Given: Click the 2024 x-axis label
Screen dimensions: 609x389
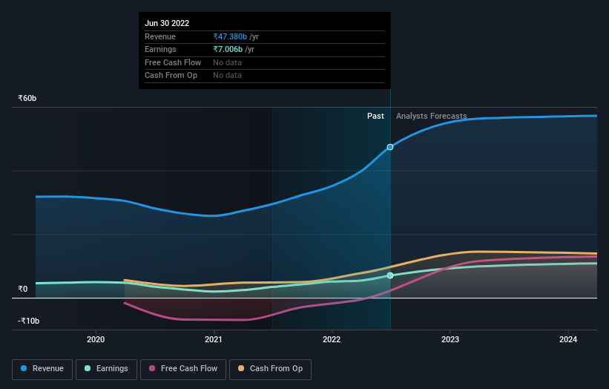Looking at the screenshot, I should (568, 340).
